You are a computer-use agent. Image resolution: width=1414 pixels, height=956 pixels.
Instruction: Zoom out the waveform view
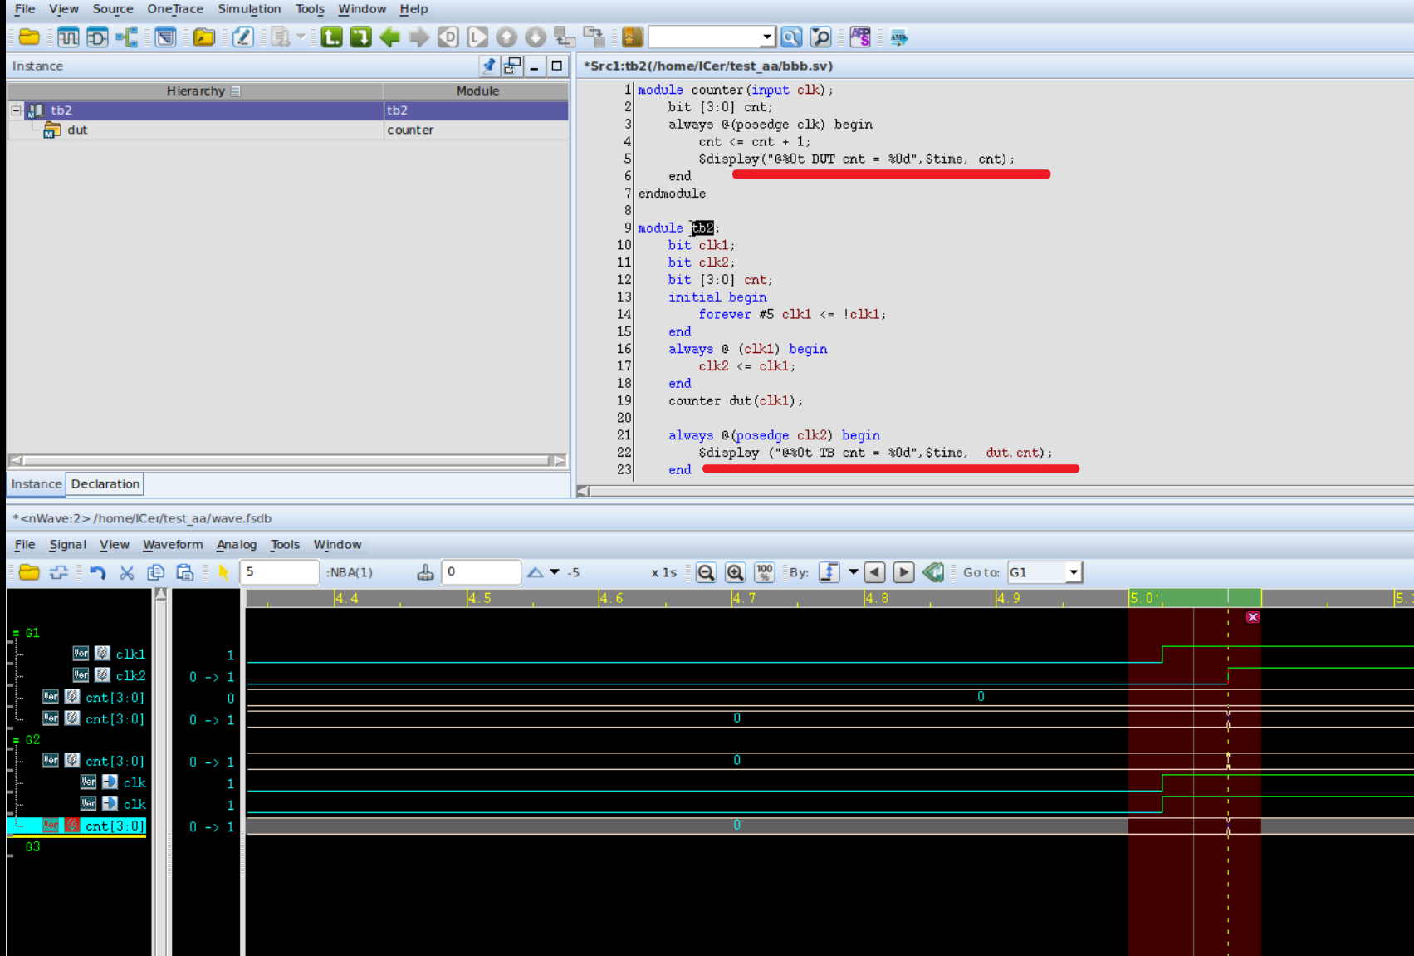point(706,572)
